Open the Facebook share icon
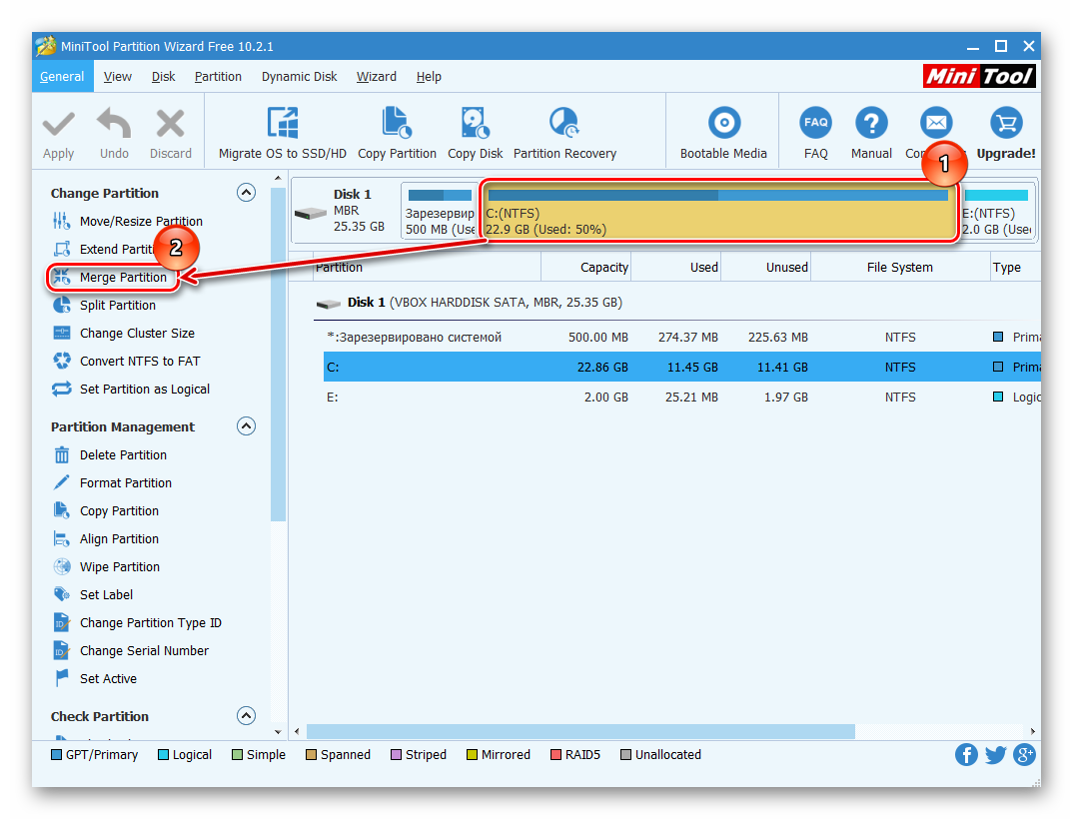 (x=966, y=755)
